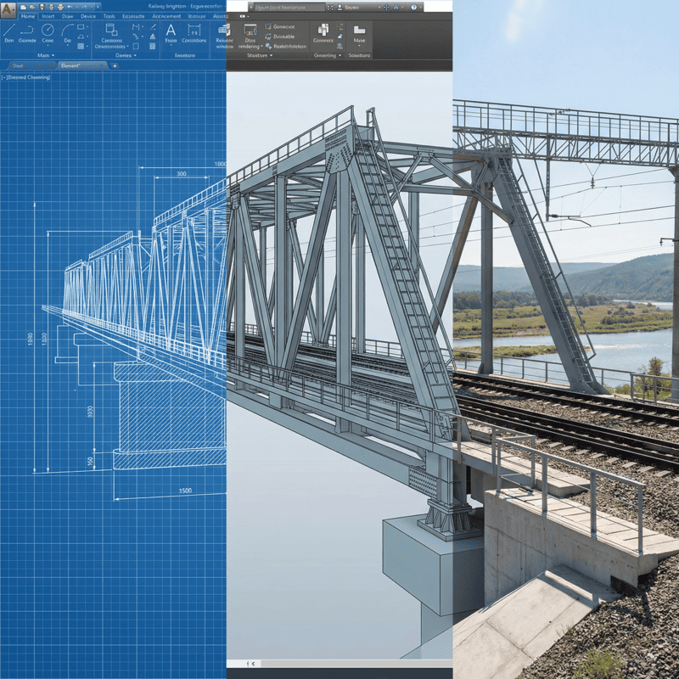Click the dimension tool beside the text tool

pyautogui.click(x=194, y=34)
